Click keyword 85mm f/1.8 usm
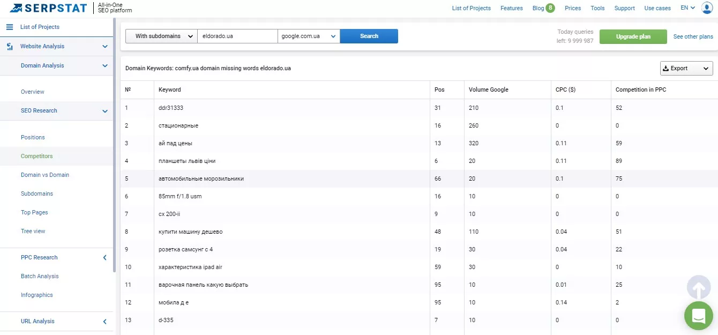The height and width of the screenshot is (335, 718). [x=180, y=196]
